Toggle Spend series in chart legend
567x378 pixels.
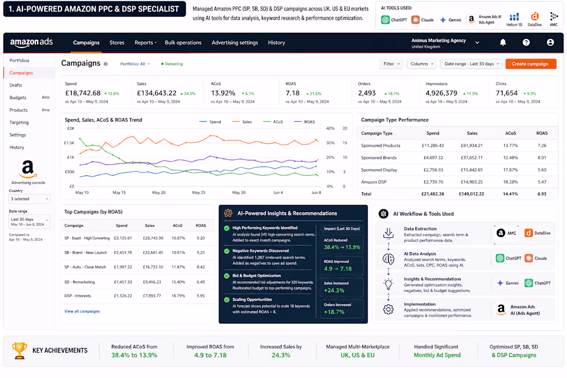click(x=210, y=122)
